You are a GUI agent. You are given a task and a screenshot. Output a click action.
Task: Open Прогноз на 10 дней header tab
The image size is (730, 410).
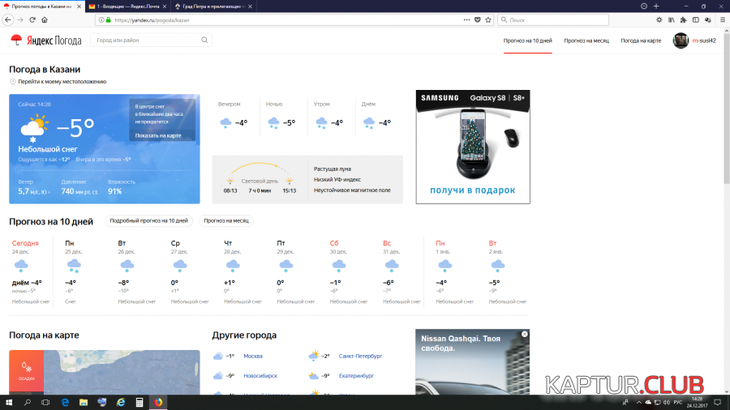[527, 41]
